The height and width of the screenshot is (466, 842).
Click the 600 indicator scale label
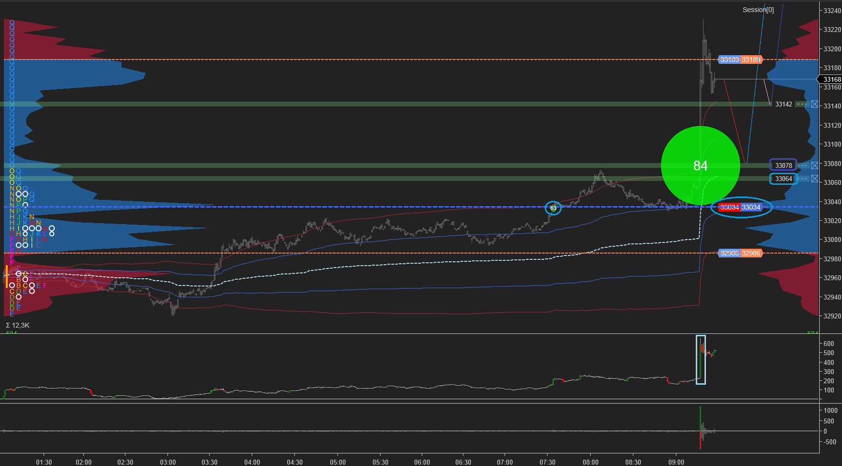coord(829,344)
